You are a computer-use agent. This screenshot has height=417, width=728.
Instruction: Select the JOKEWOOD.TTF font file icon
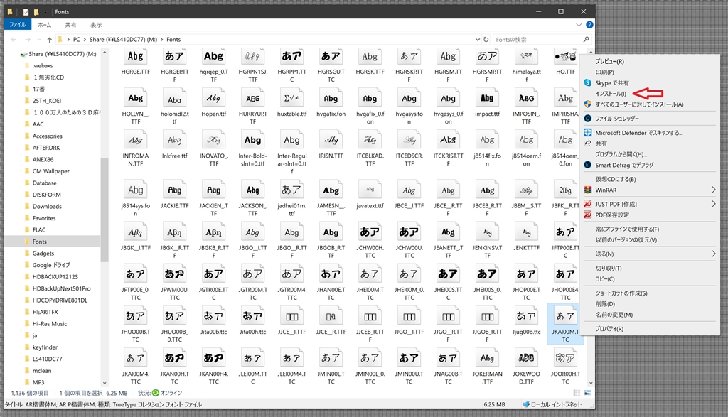(x=526, y=358)
